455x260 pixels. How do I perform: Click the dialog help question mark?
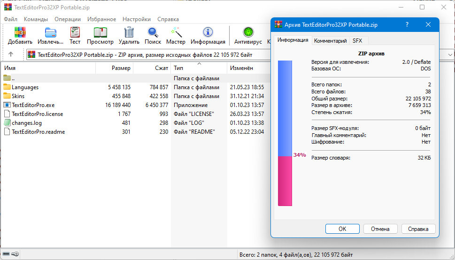[407, 25]
